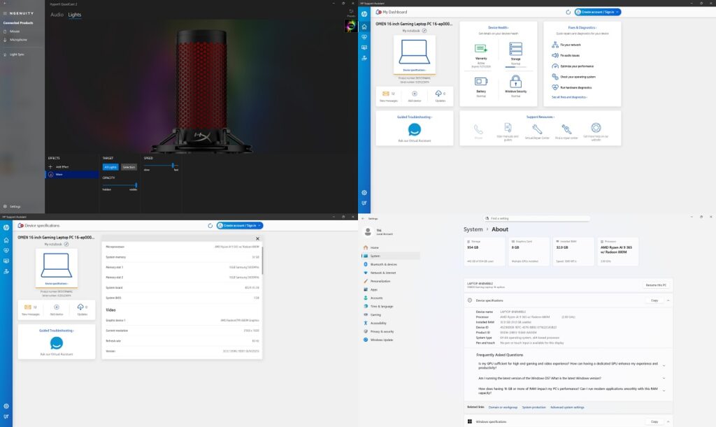
Task: Open NGENUITY hamburger menu icon
Action: (x=5, y=13)
